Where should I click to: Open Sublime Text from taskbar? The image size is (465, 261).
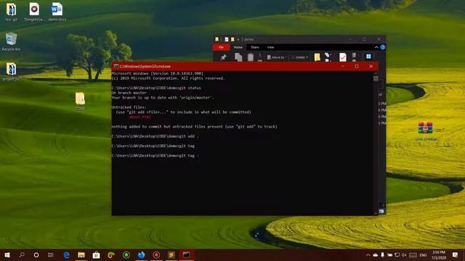(x=171, y=254)
